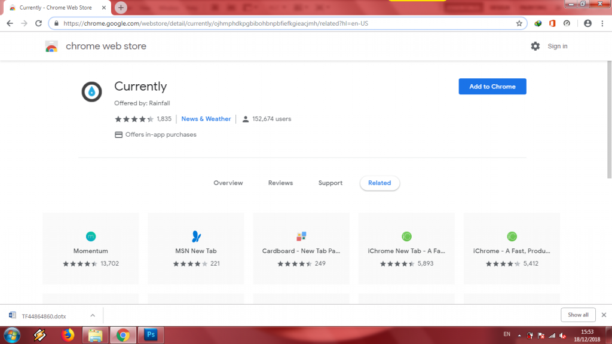Switch to the Support tab
The image size is (612, 344).
pos(330,183)
